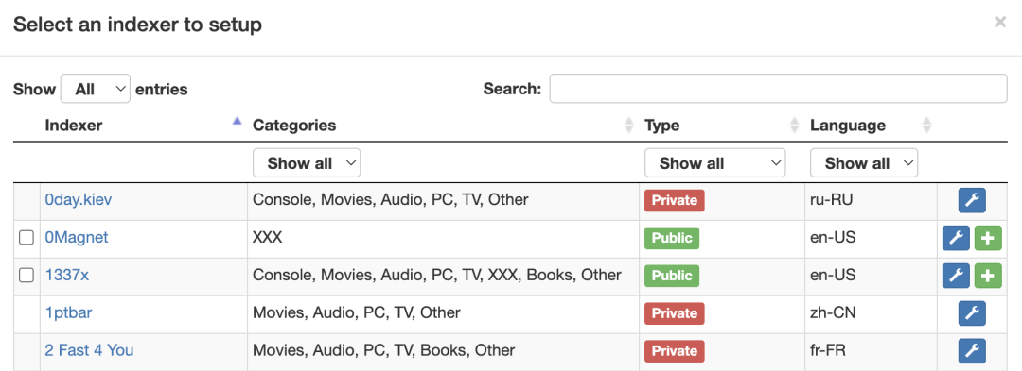The width and height of the screenshot is (1022, 371).
Task: Open the 0day.kiev indexer link
Action: tap(79, 199)
